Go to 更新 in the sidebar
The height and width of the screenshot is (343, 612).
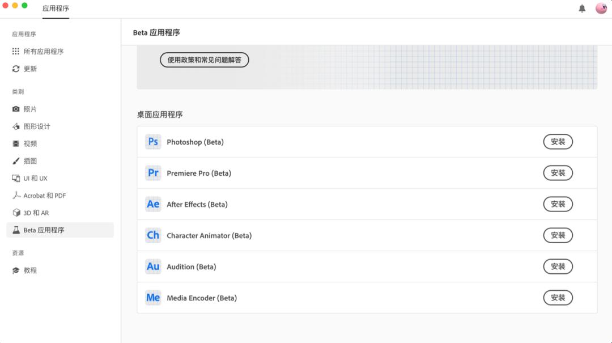click(x=30, y=69)
